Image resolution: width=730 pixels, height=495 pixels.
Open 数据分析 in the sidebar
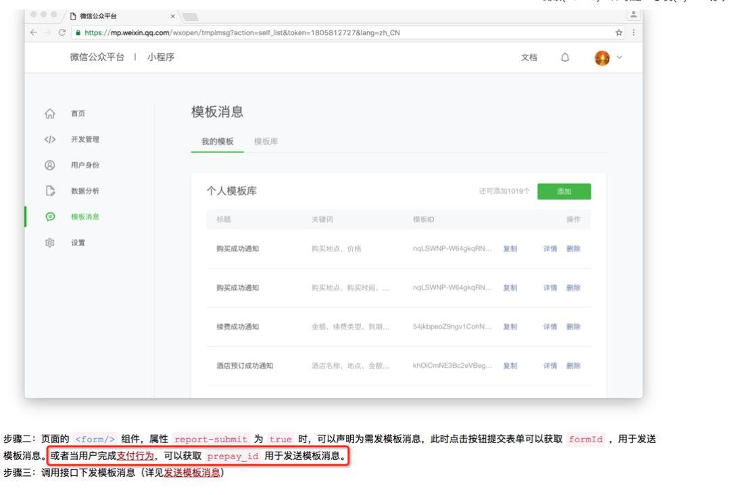[x=84, y=191]
